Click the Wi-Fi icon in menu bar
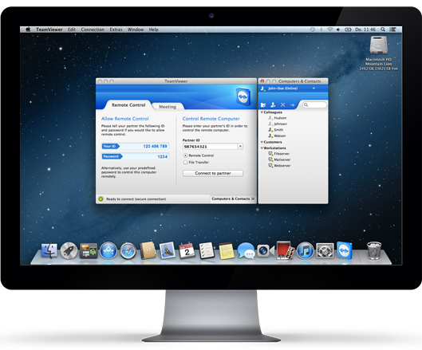 329,29
